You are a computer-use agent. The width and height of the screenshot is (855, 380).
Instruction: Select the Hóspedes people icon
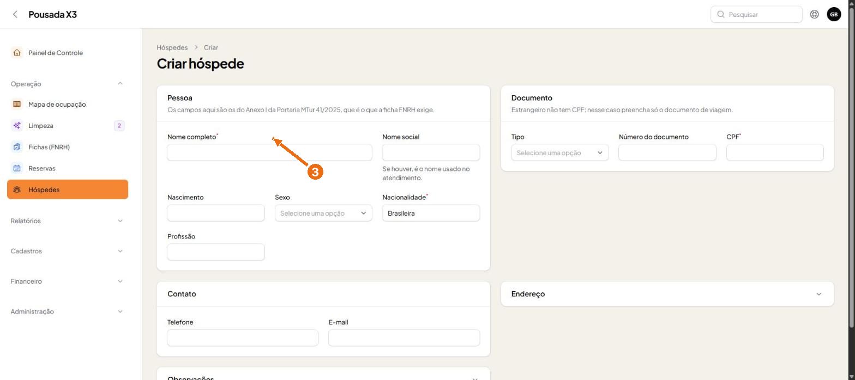(x=17, y=190)
